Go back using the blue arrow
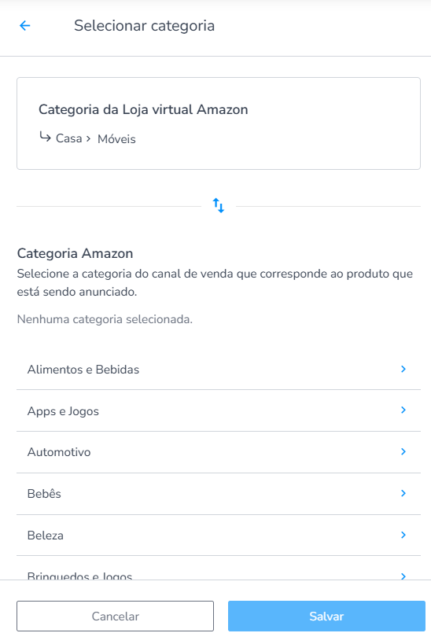431x644 pixels. 25,26
